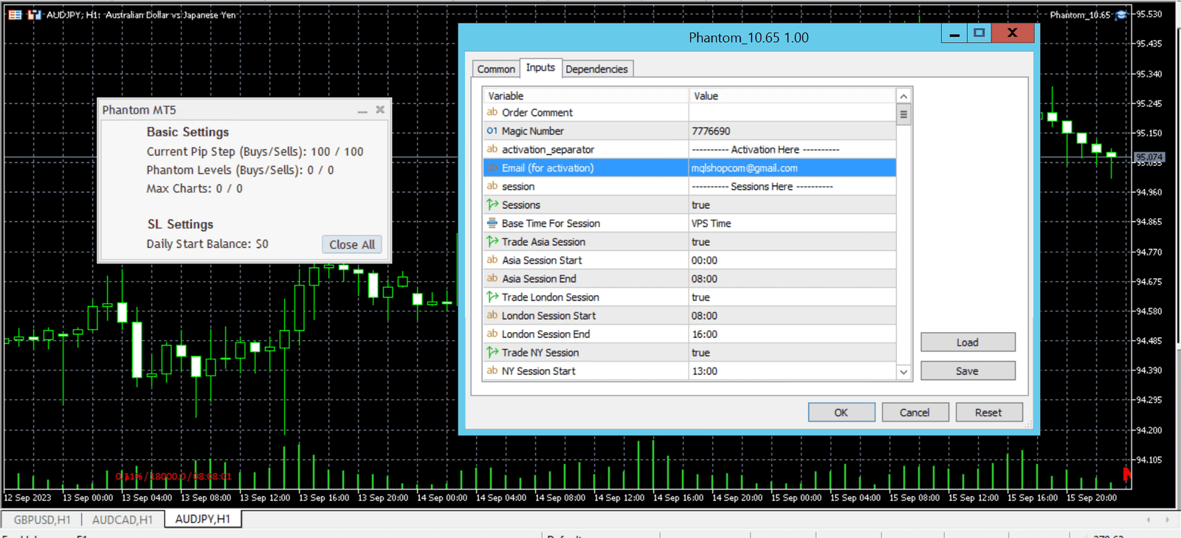
Task: Click the Trade Asia Session boolean icon
Action: 492,242
